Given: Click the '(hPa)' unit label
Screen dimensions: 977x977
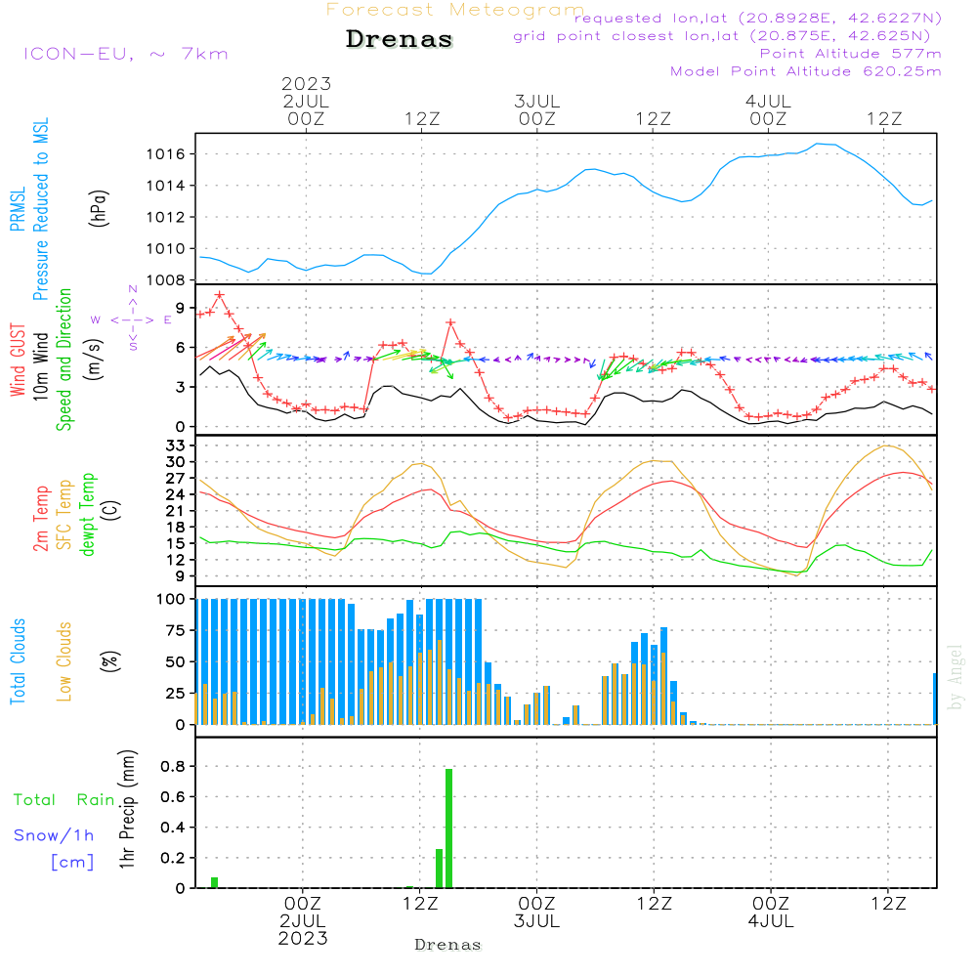Looking at the screenshot, I should click(x=99, y=208).
